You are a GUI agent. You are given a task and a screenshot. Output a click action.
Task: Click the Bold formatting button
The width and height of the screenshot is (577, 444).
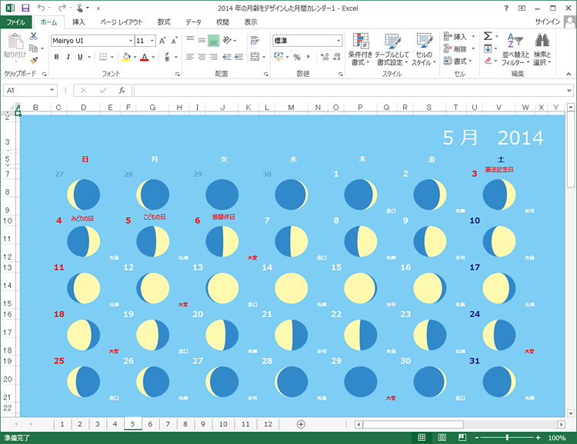(x=57, y=57)
